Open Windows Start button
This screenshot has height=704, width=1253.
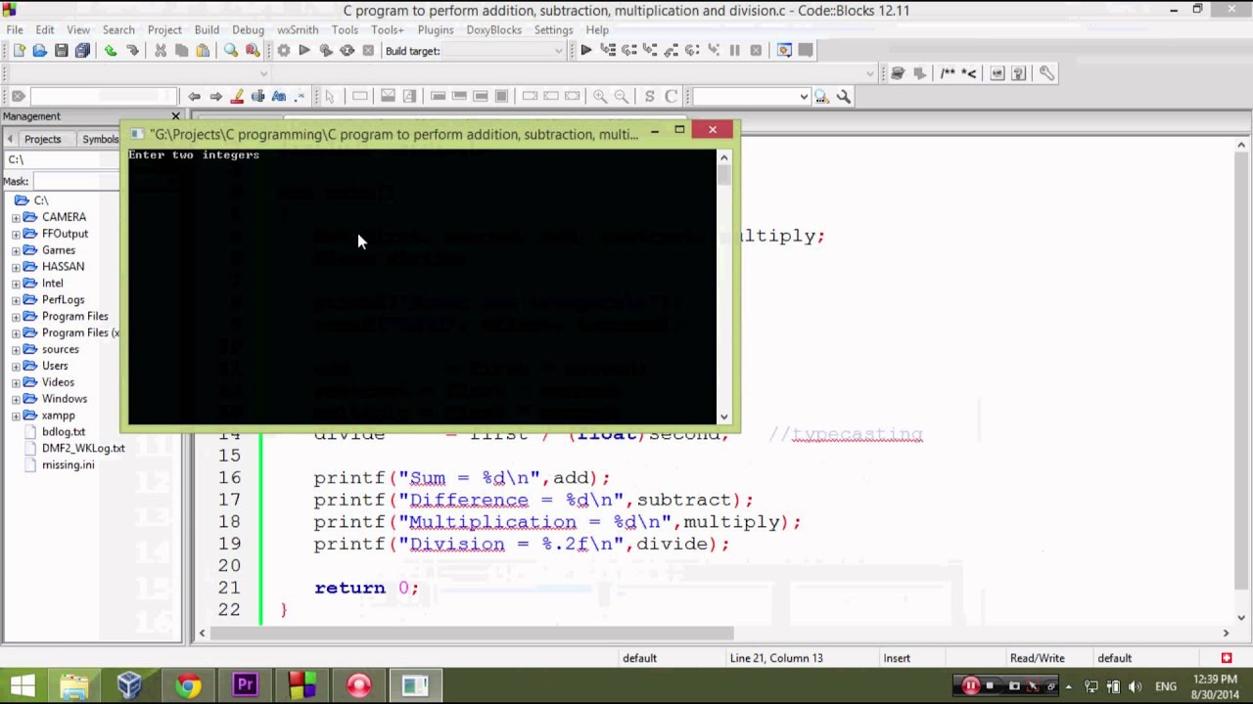(x=22, y=685)
